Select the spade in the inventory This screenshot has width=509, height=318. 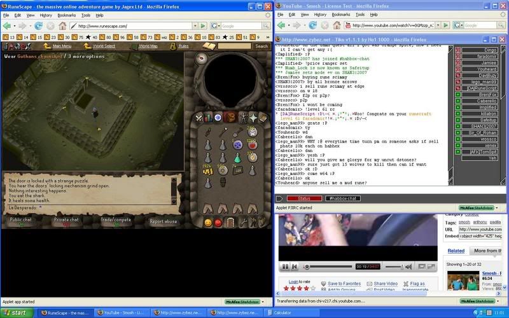pos(237,132)
